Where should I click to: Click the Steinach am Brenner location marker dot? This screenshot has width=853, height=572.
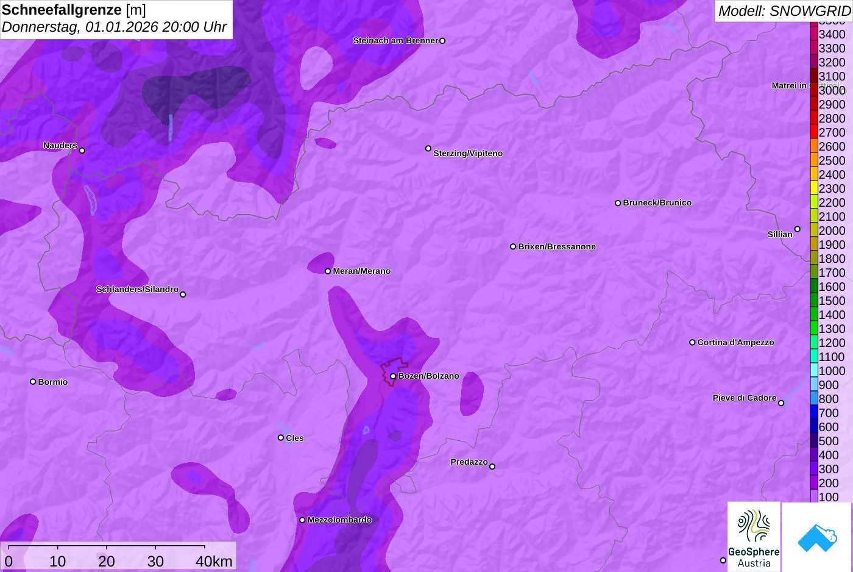tap(442, 41)
